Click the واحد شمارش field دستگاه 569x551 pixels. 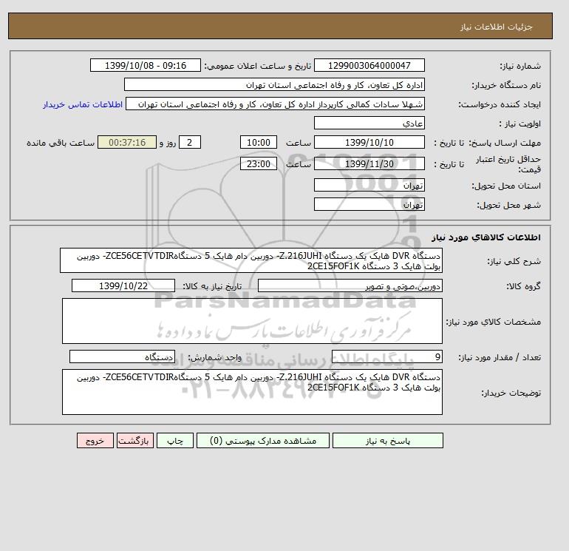coord(122,356)
